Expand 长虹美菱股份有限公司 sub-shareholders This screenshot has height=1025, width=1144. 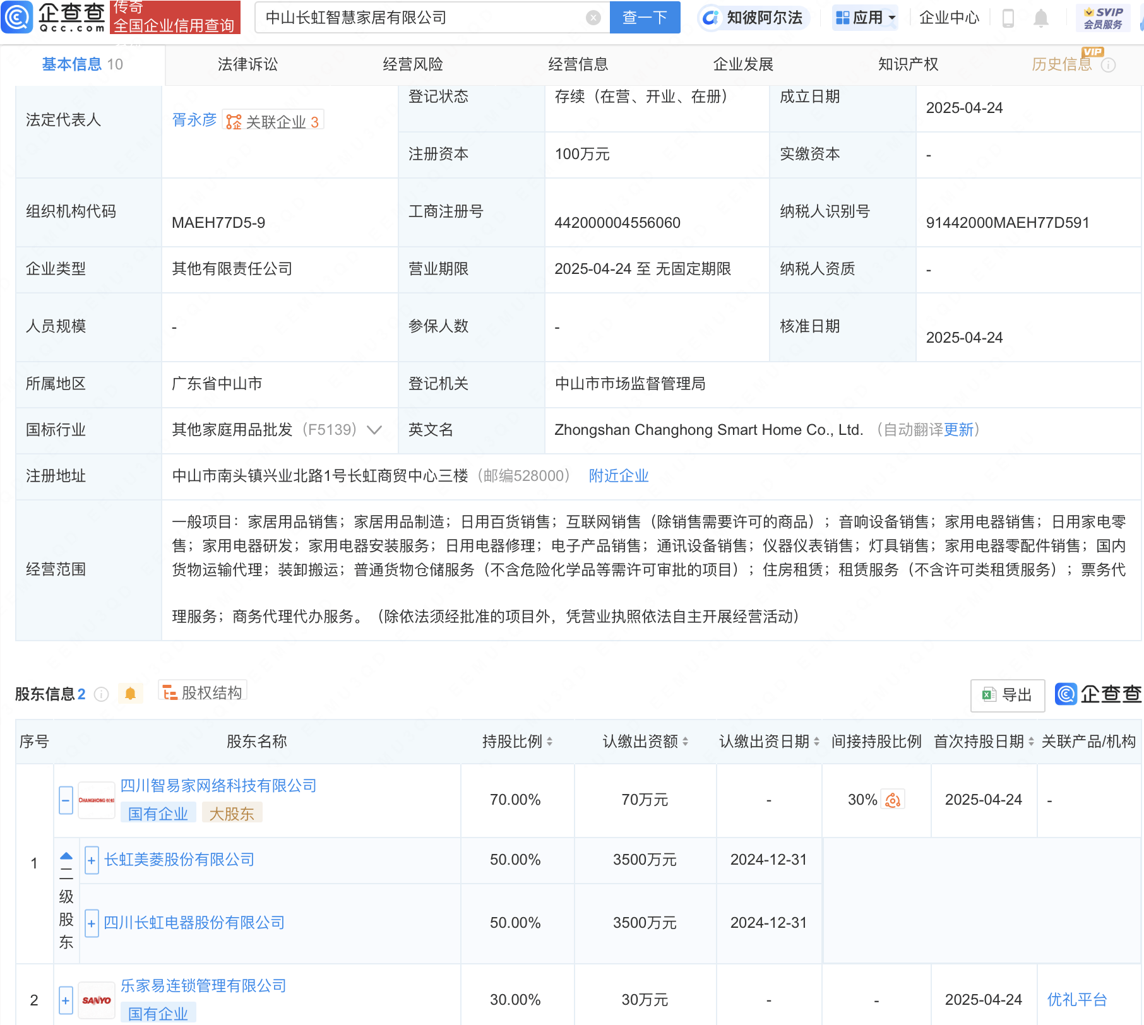point(92,860)
